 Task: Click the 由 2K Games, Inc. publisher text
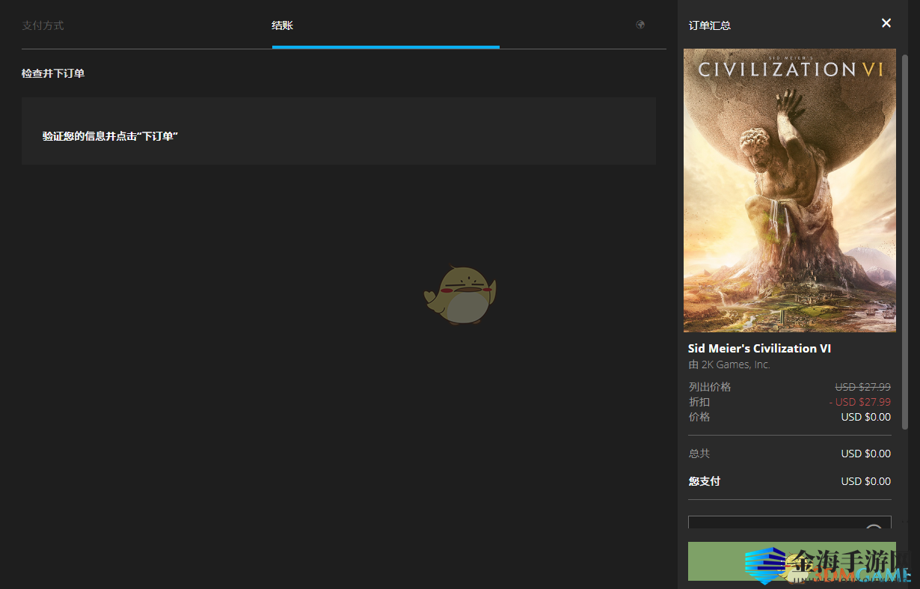pos(729,364)
